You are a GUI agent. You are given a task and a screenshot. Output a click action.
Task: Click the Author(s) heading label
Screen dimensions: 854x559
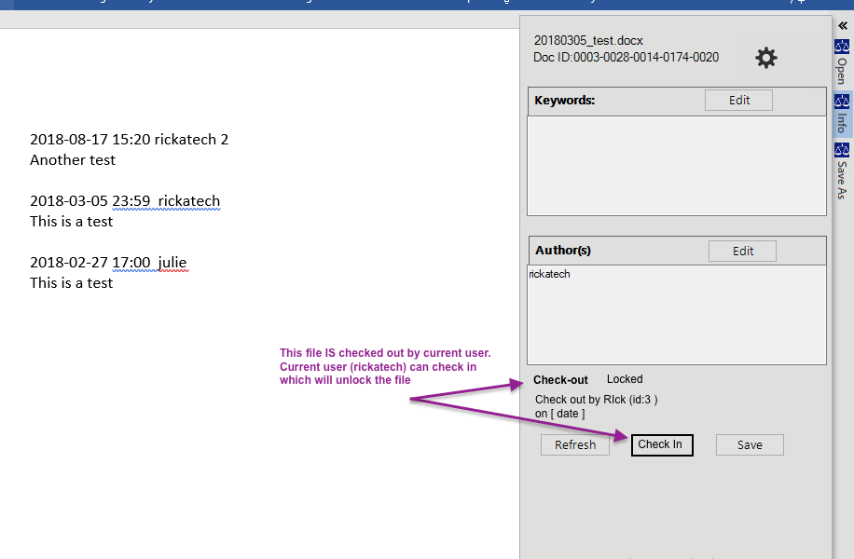pos(562,251)
